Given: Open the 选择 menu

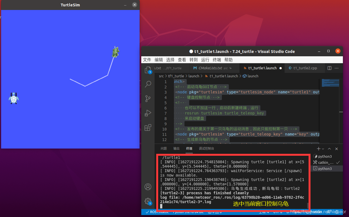Looking at the screenshot, I should pyautogui.click(x=170, y=60).
